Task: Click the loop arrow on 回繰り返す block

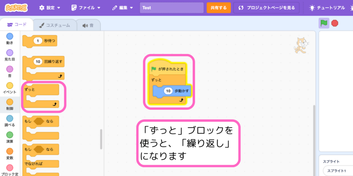Action: click(60, 76)
